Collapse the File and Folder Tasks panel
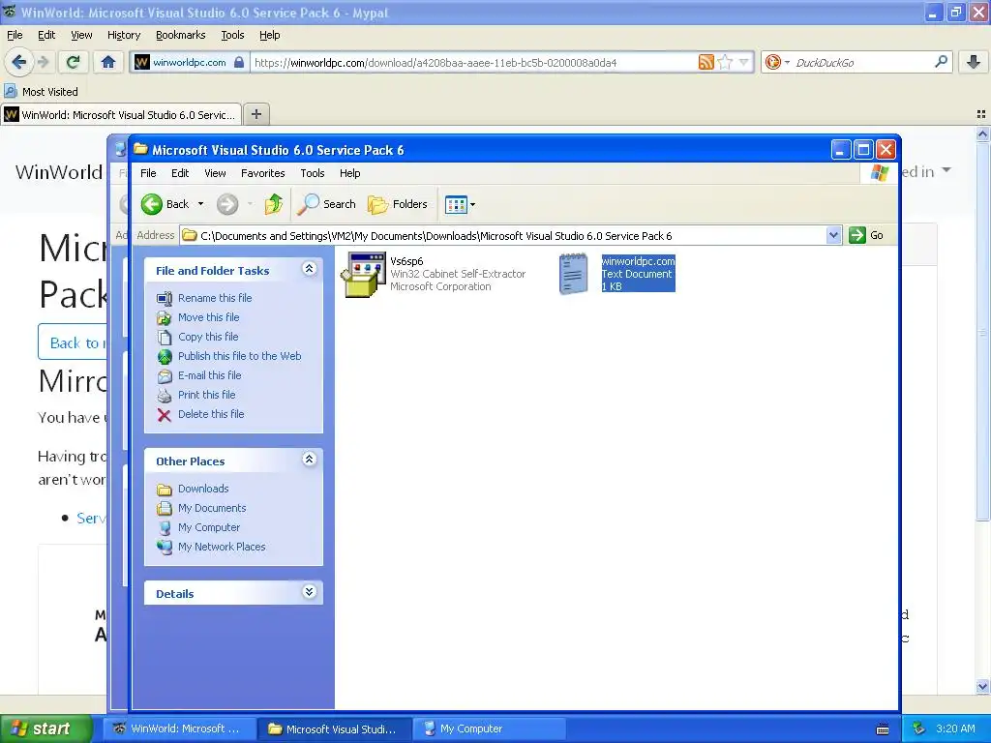The height and width of the screenshot is (743, 991). pyautogui.click(x=309, y=269)
